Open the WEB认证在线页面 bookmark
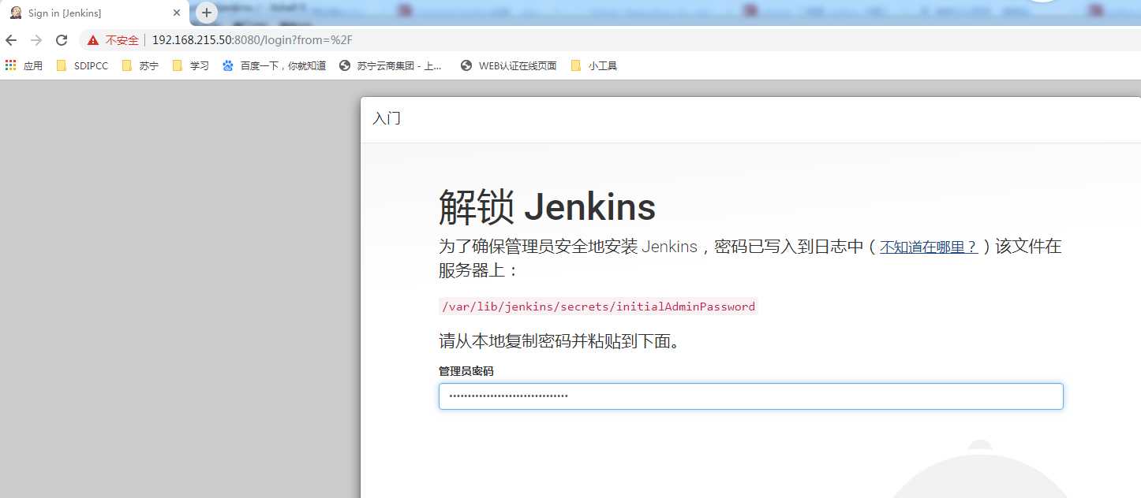 click(x=509, y=66)
